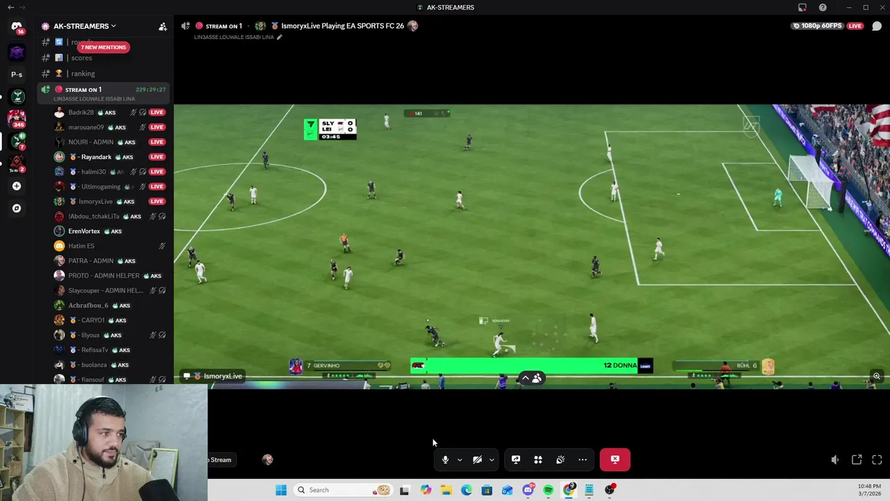
Task: Select participant avatar beside Stream button
Action: point(268,459)
